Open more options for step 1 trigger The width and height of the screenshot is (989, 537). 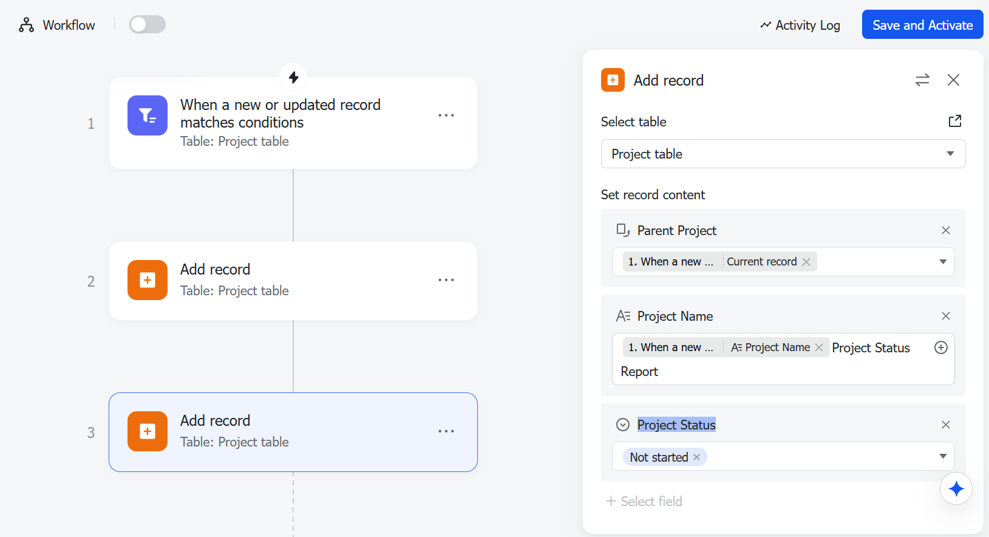[446, 115]
